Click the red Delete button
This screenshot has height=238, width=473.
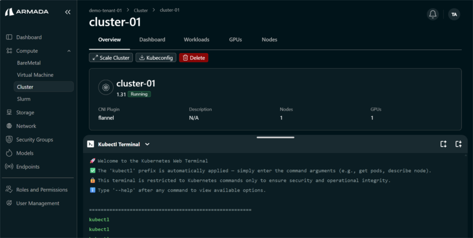point(194,58)
